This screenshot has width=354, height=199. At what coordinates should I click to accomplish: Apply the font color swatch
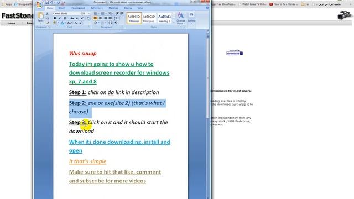62,23
